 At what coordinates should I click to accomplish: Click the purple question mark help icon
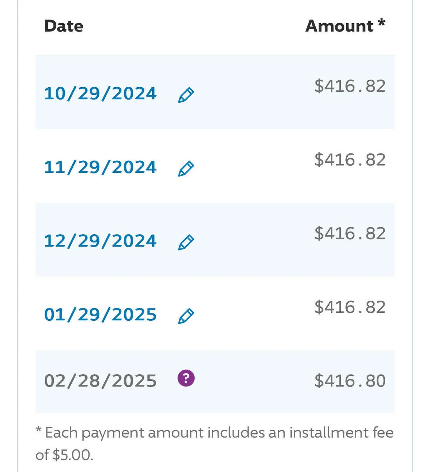point(186,378)
